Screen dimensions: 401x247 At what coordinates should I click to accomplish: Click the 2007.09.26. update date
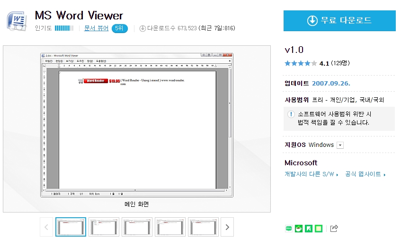tap(331, 83)
